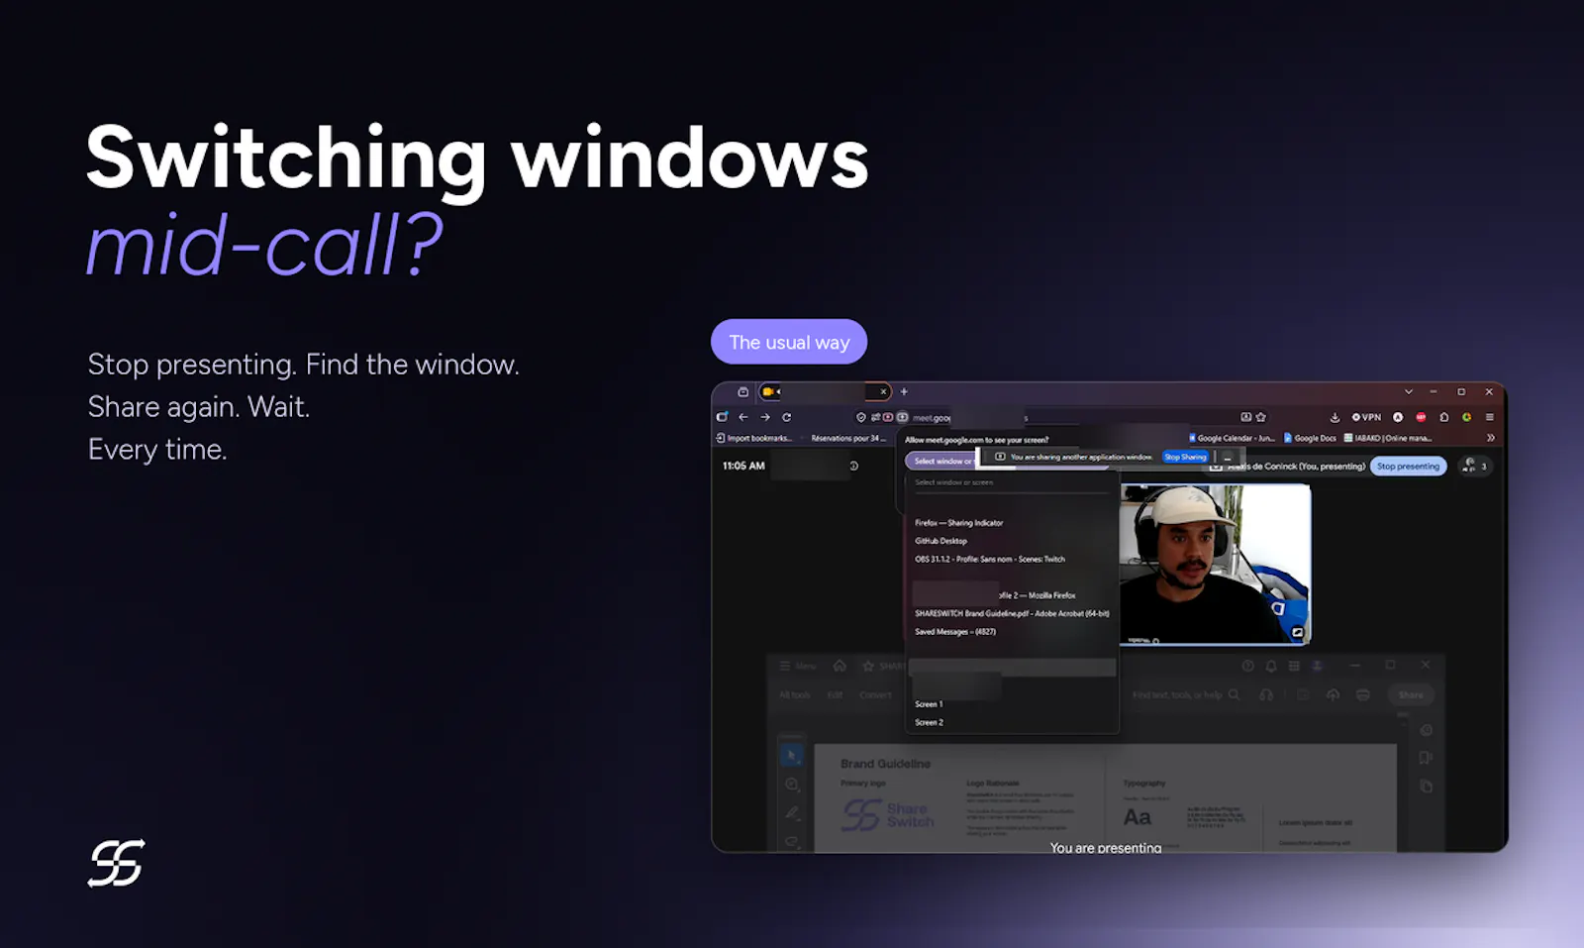Click the Acrobat cloud upload icon
Viewport: 1584px width, 948px height.
pos(1333,694)
